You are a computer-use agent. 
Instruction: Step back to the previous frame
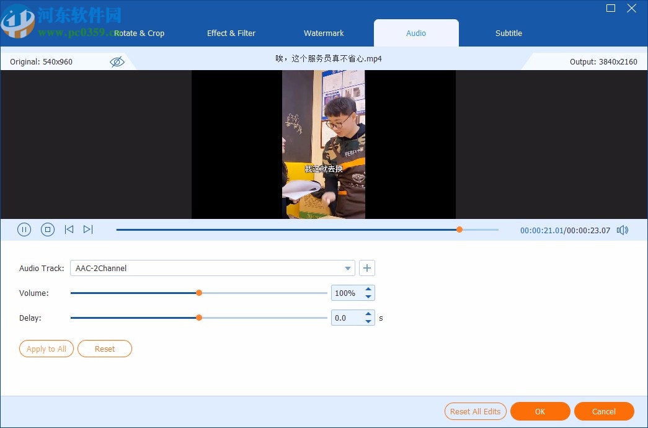69,230
